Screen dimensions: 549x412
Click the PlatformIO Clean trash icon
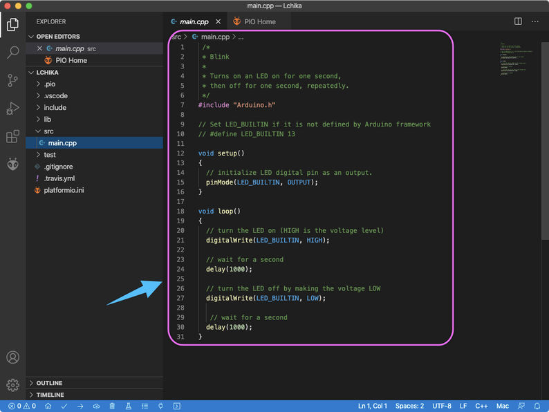pos(112,406)
